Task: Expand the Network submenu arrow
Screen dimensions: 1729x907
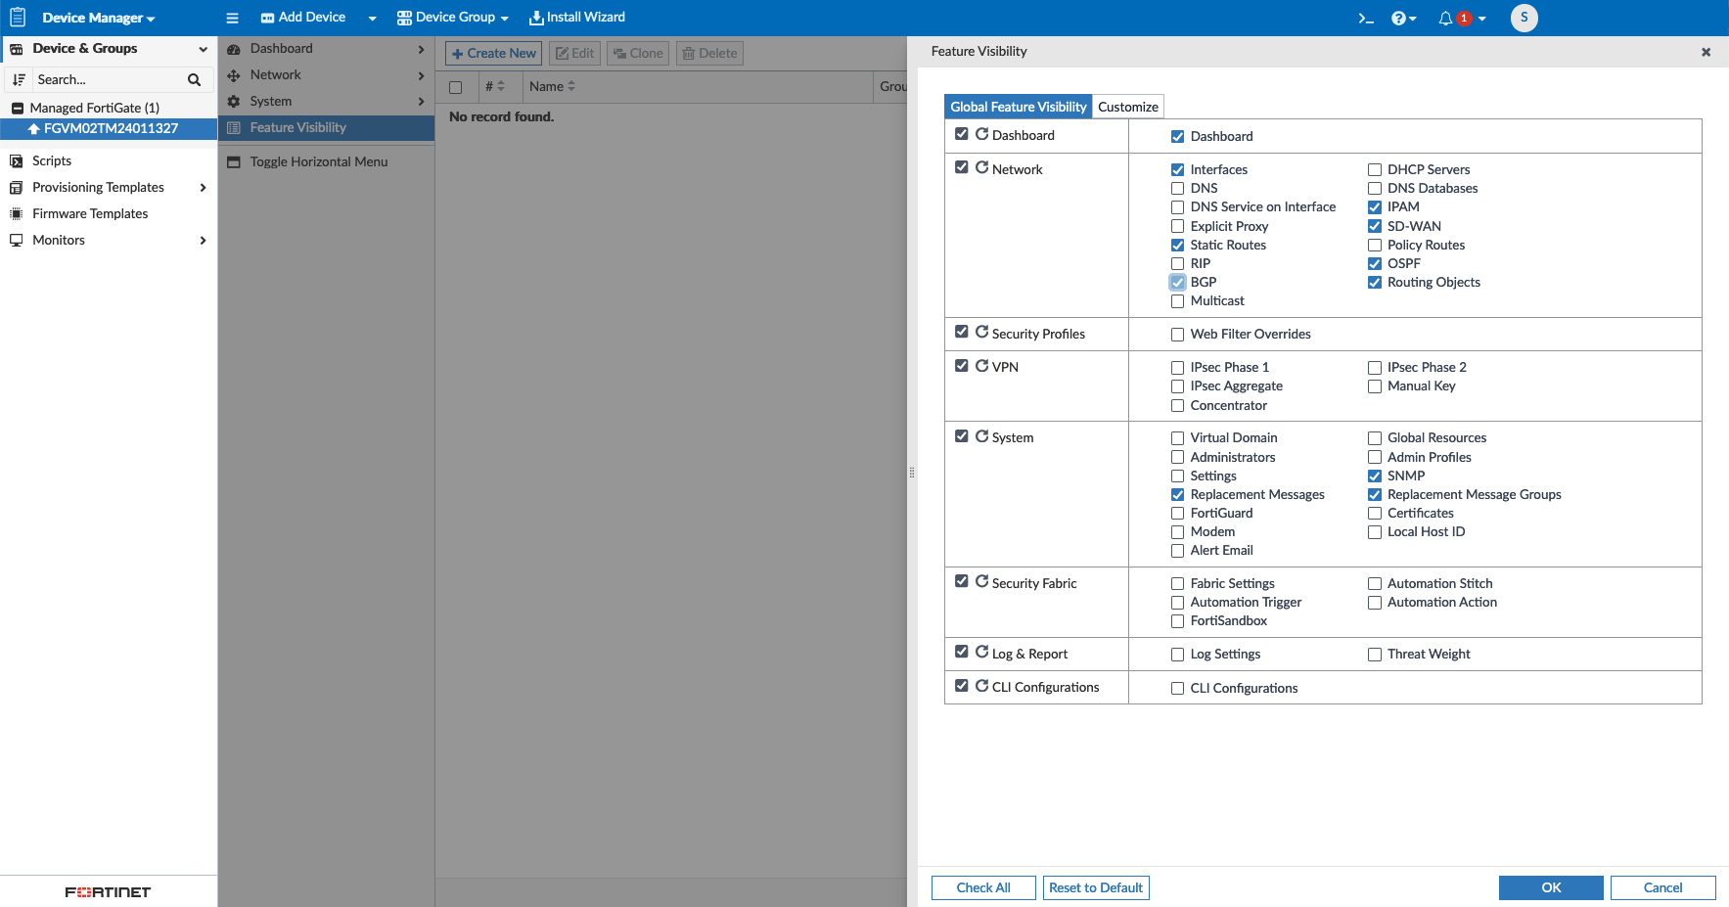Action: 421,75
